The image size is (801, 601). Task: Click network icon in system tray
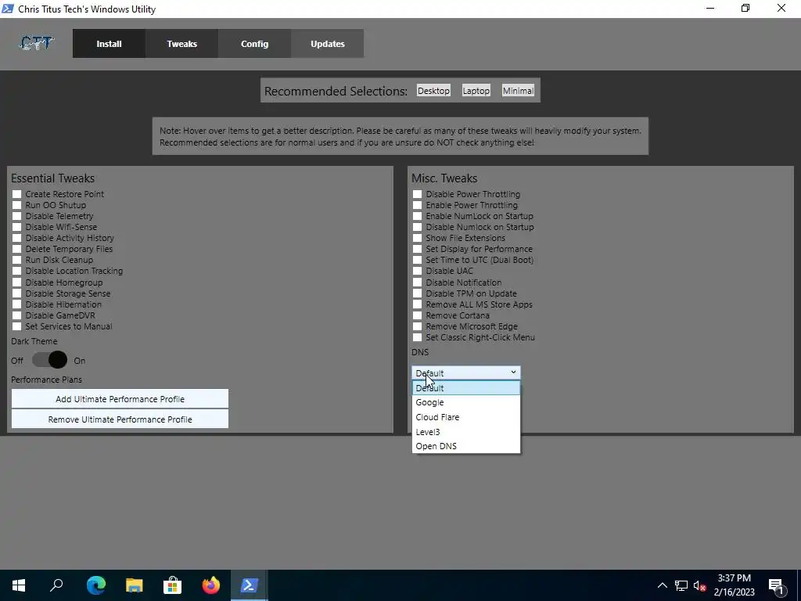(x=681, y=585)
